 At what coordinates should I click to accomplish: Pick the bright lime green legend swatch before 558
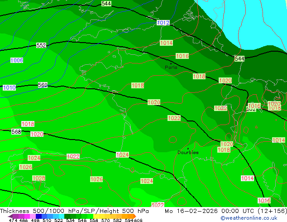tap(90, 216)
